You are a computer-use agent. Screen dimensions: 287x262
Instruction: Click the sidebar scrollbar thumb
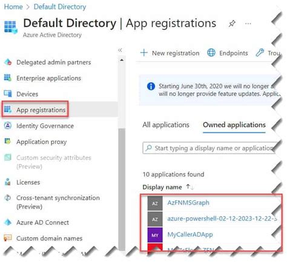(x=122, y=189)
